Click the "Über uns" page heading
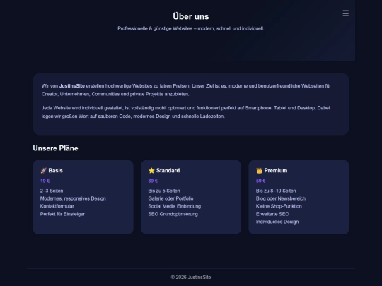This screenshot has width=382, height=286. click(x=191, y=16)
